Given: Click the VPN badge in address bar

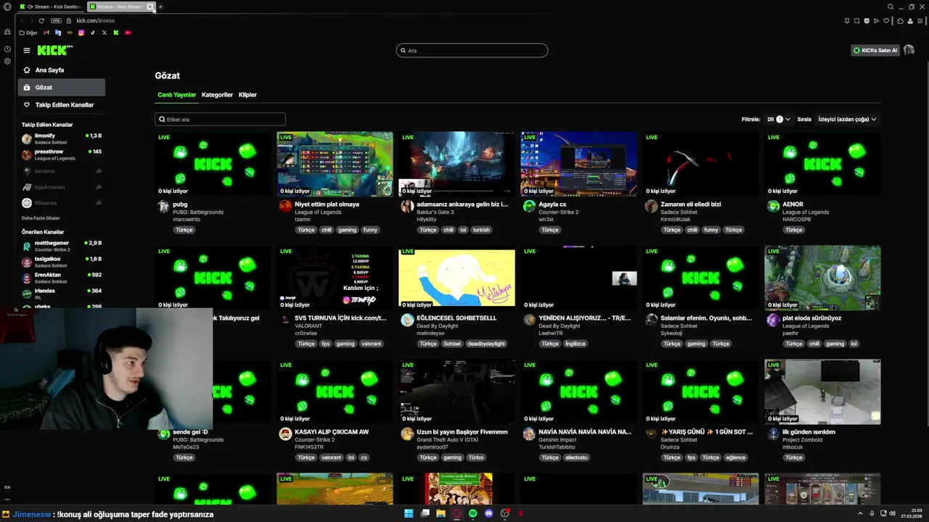Looking at the screenshot, I should (56, 20).
